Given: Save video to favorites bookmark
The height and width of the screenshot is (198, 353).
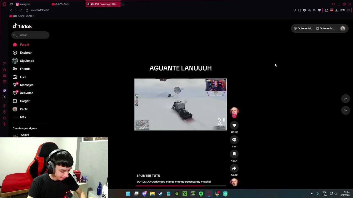Looking at the screenshot, I should (x=234, y=154).
